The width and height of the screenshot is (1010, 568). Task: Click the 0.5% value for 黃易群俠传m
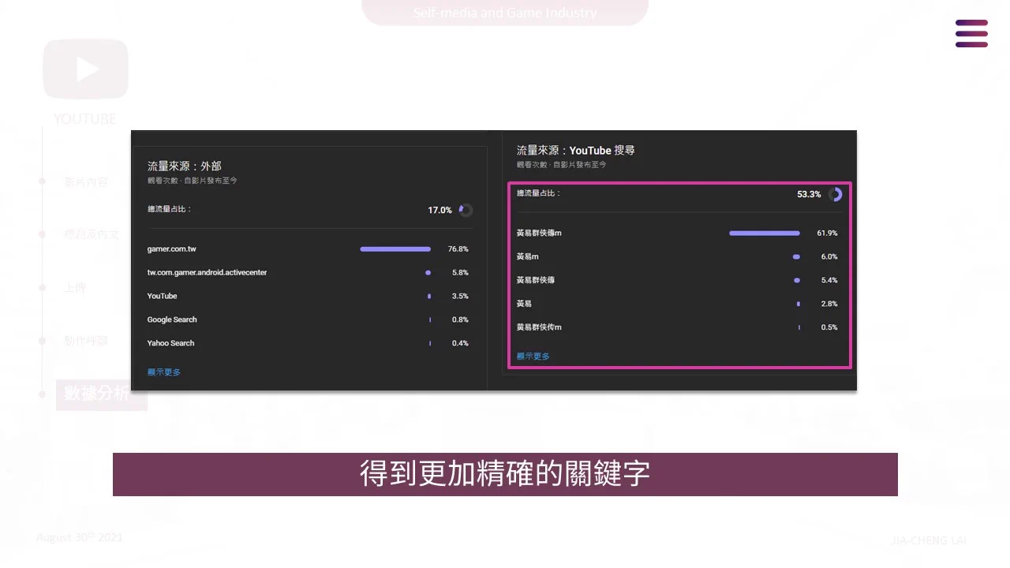pos(829,327)
